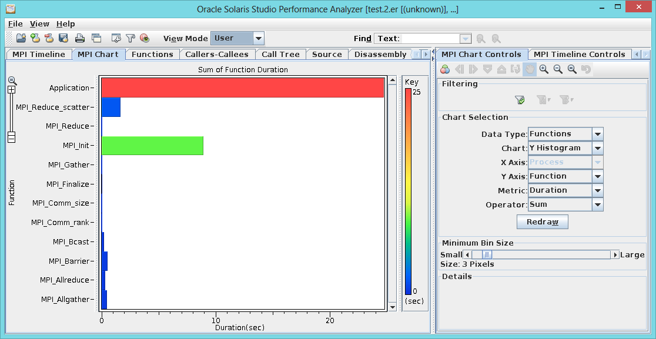Screen dimensions: 656x339
Task: Switch to the Functions tab
Action: click(152, 54)
